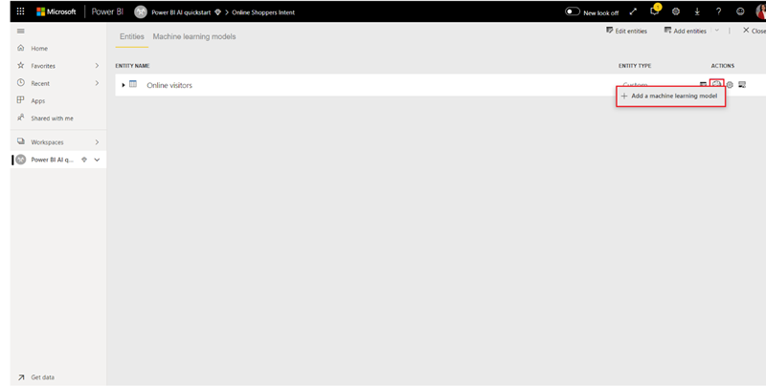Image resolution: width=766 pixels, height=386 pixels.
Task: Click the full screen arrows icon
Action: 633,11
